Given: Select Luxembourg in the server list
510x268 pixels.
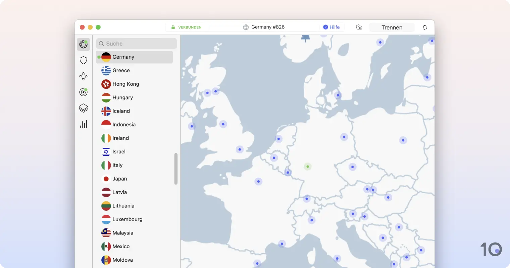Looking at the screenshot, I should [x=128, y=219].
